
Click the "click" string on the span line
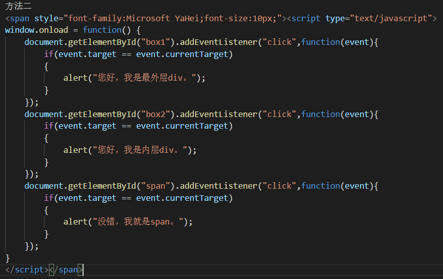click(280, 186)
